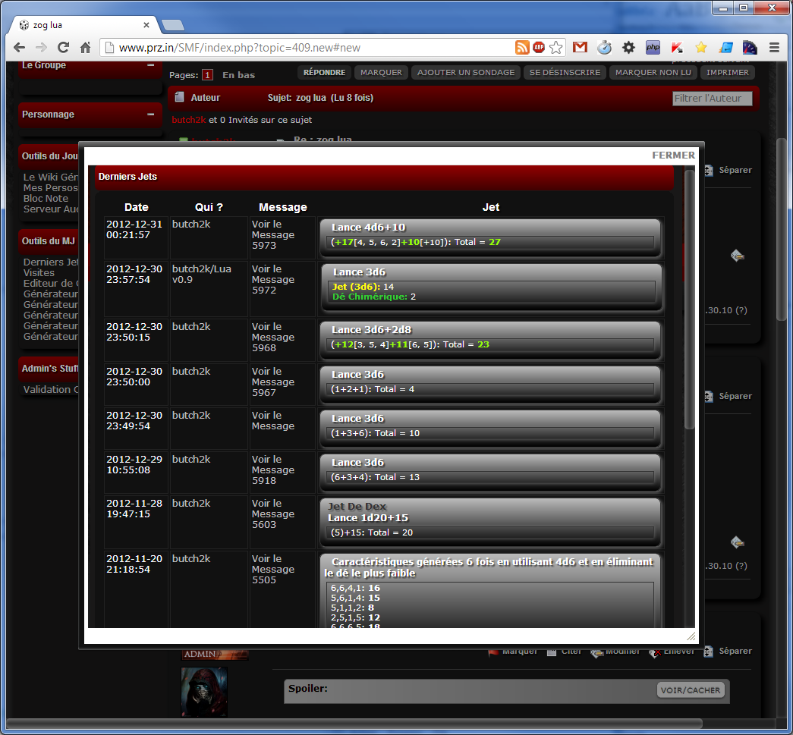The width and height of the screenshot is (793, 735).
Task: Click the Filtrer l'Auteur input field
Action: coord(712,99)
